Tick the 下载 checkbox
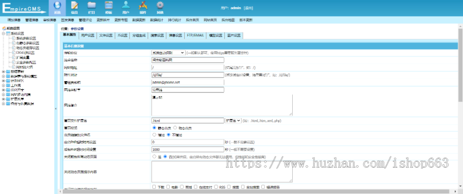463x194 pixels. (154, 187)
